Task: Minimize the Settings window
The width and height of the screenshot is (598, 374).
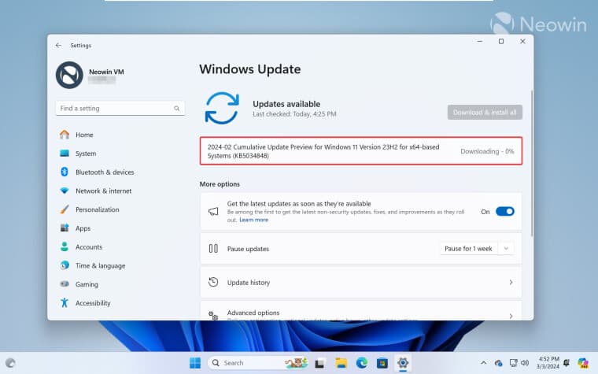Action: pyautogui.click(x=480, y=41)
